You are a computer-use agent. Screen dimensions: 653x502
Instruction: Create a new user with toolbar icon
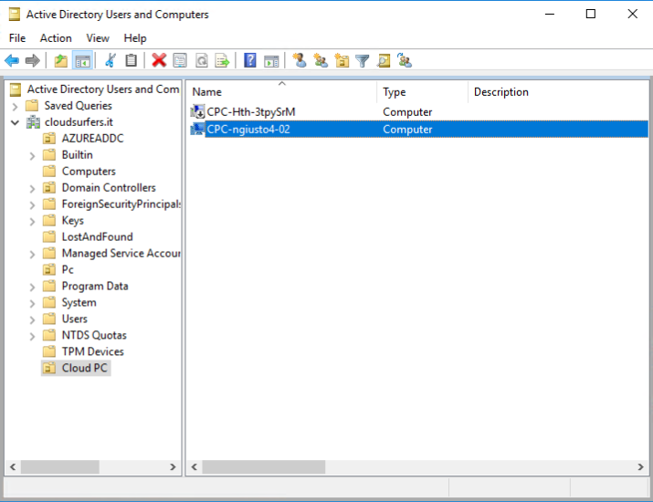[300, 61]
